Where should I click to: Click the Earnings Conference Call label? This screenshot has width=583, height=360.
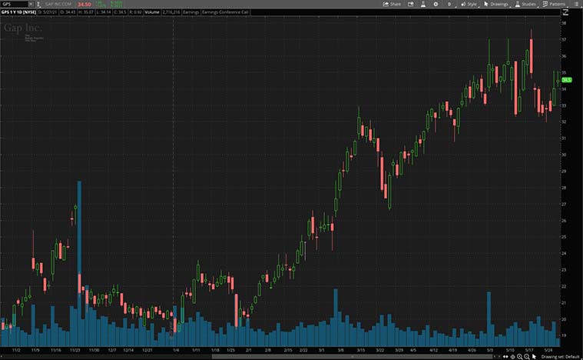(x=224, y=13)
